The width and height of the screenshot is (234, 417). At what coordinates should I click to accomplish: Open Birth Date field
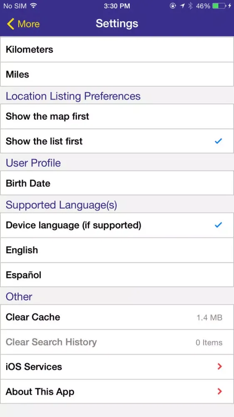117,183
